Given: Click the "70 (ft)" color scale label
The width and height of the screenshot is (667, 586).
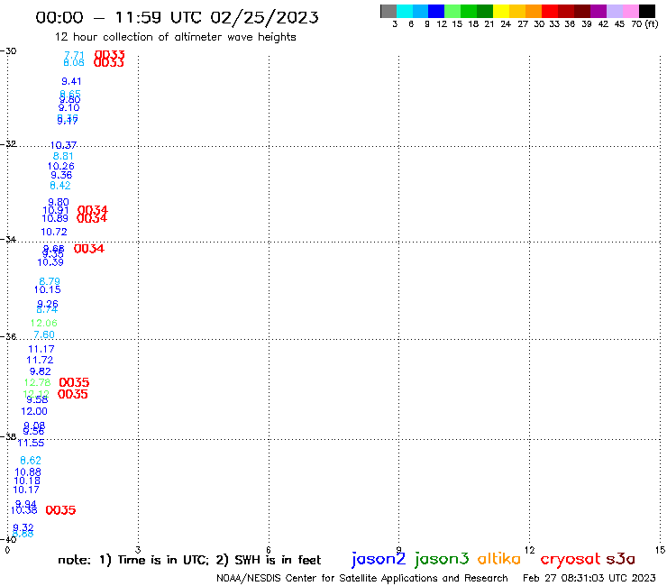Looking at the screenshot, I should click(644, 23).
